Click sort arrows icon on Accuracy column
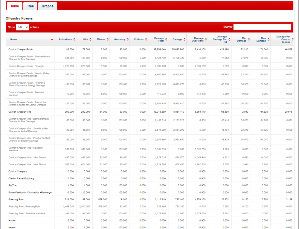Screen dimensions: 299x229 pyautogui.click(x=128, y=39)
